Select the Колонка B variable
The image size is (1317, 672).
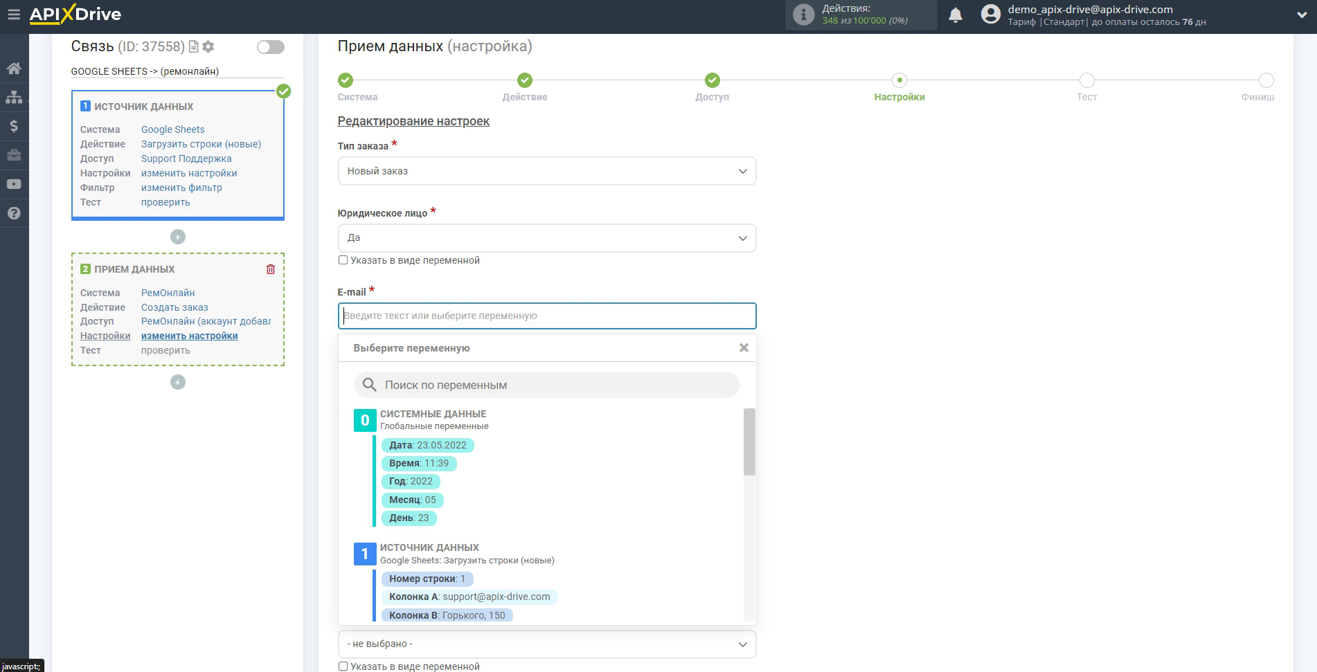(x=447, y=615)
